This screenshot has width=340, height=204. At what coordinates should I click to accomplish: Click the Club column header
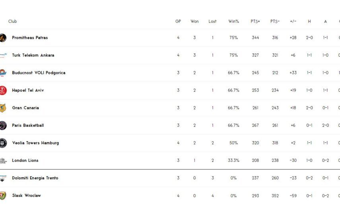click(x=13, y=21)
